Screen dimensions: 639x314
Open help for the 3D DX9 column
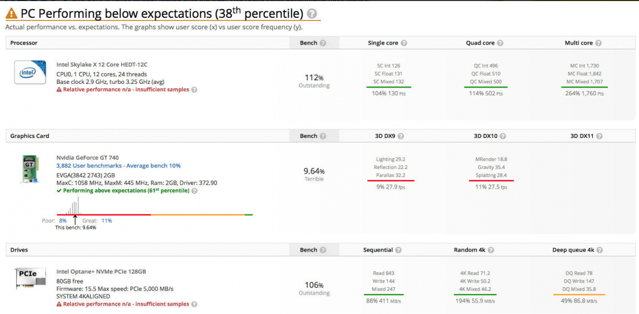(400, 136)
